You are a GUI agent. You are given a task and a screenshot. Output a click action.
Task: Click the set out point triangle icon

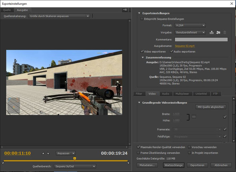[48, 153]
